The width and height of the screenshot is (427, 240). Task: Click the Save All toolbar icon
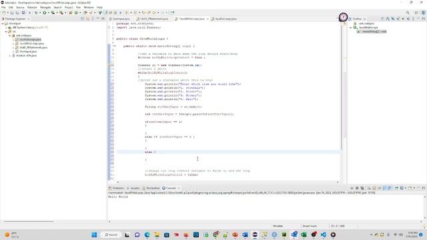[x=17, y=13]
